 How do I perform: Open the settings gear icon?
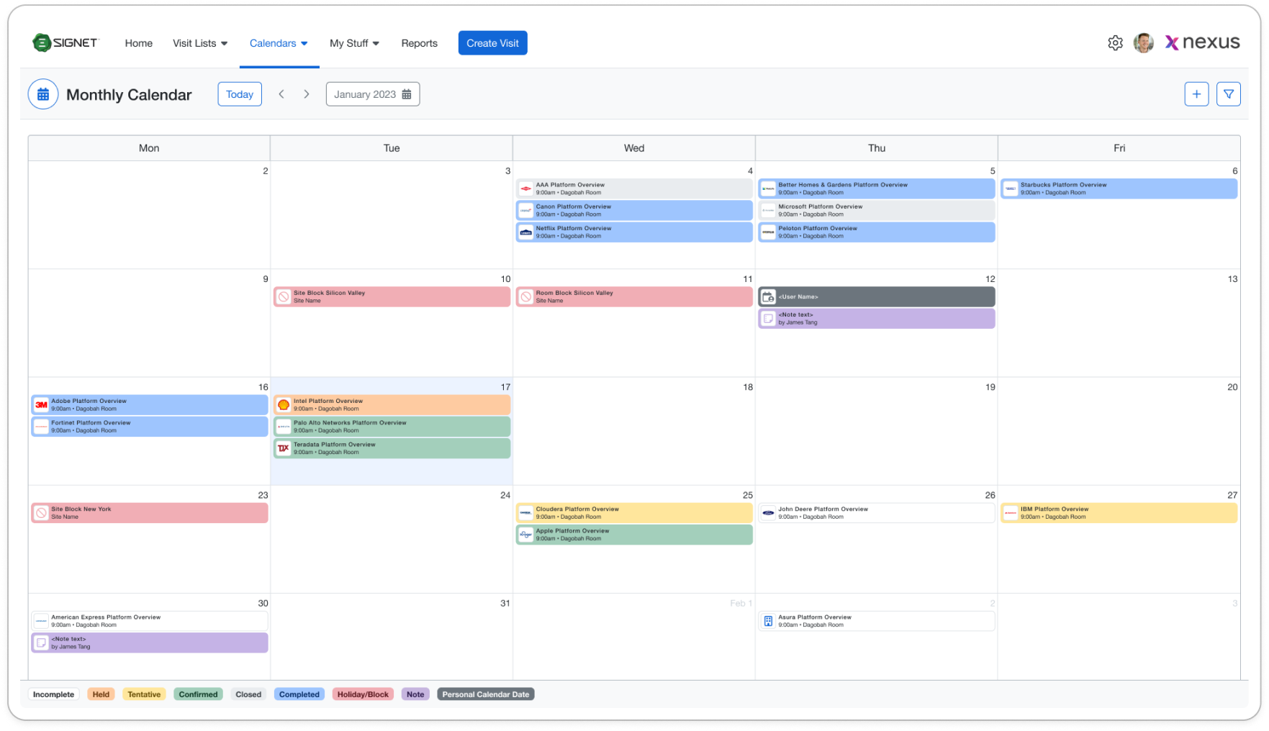pyautogui.click(x=1115, y=43)
